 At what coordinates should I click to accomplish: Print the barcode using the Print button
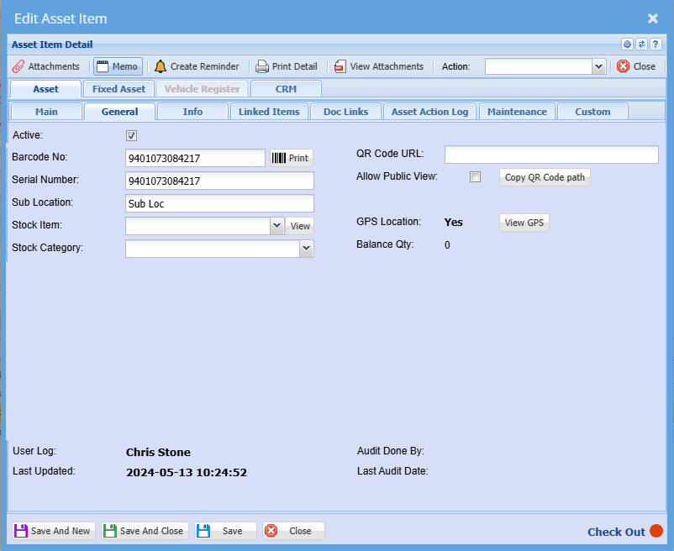[x=291, y=158]
